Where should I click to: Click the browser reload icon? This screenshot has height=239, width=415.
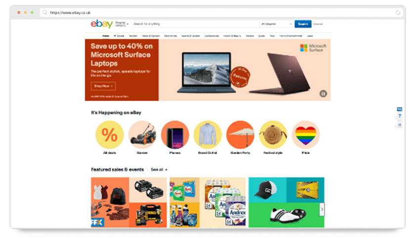(x=398, y=12)
